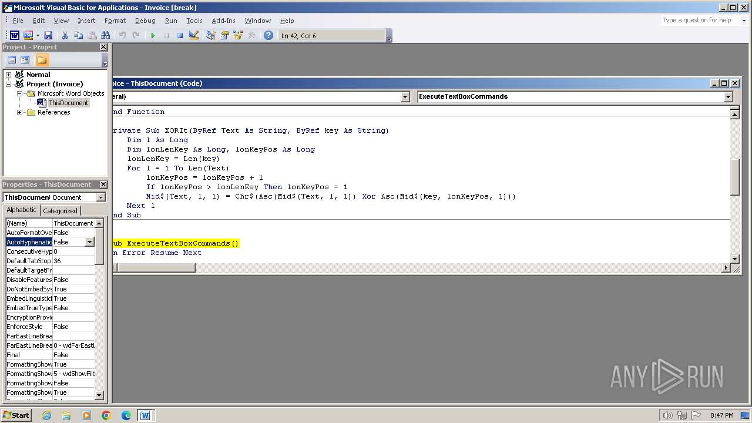Click the Redo arrow icon
This screenshot has height=423, width=752.
tap(136, 36)
